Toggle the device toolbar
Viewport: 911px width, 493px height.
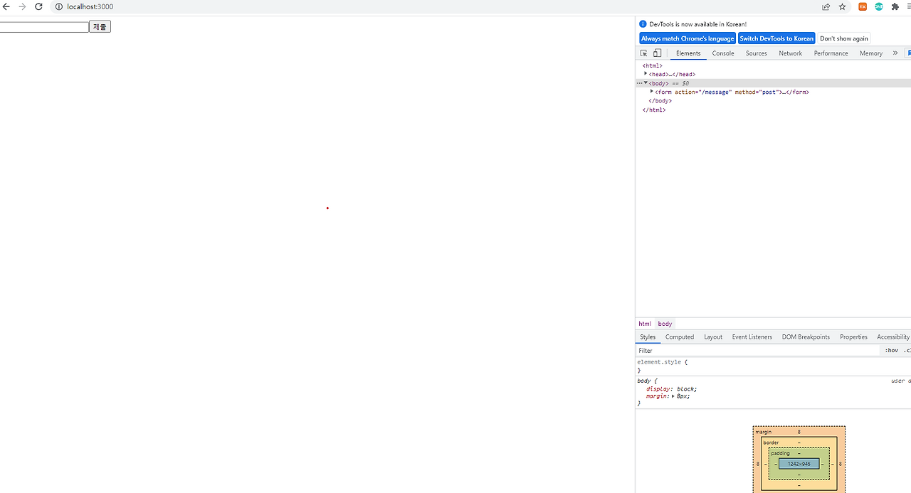(658, 53)
